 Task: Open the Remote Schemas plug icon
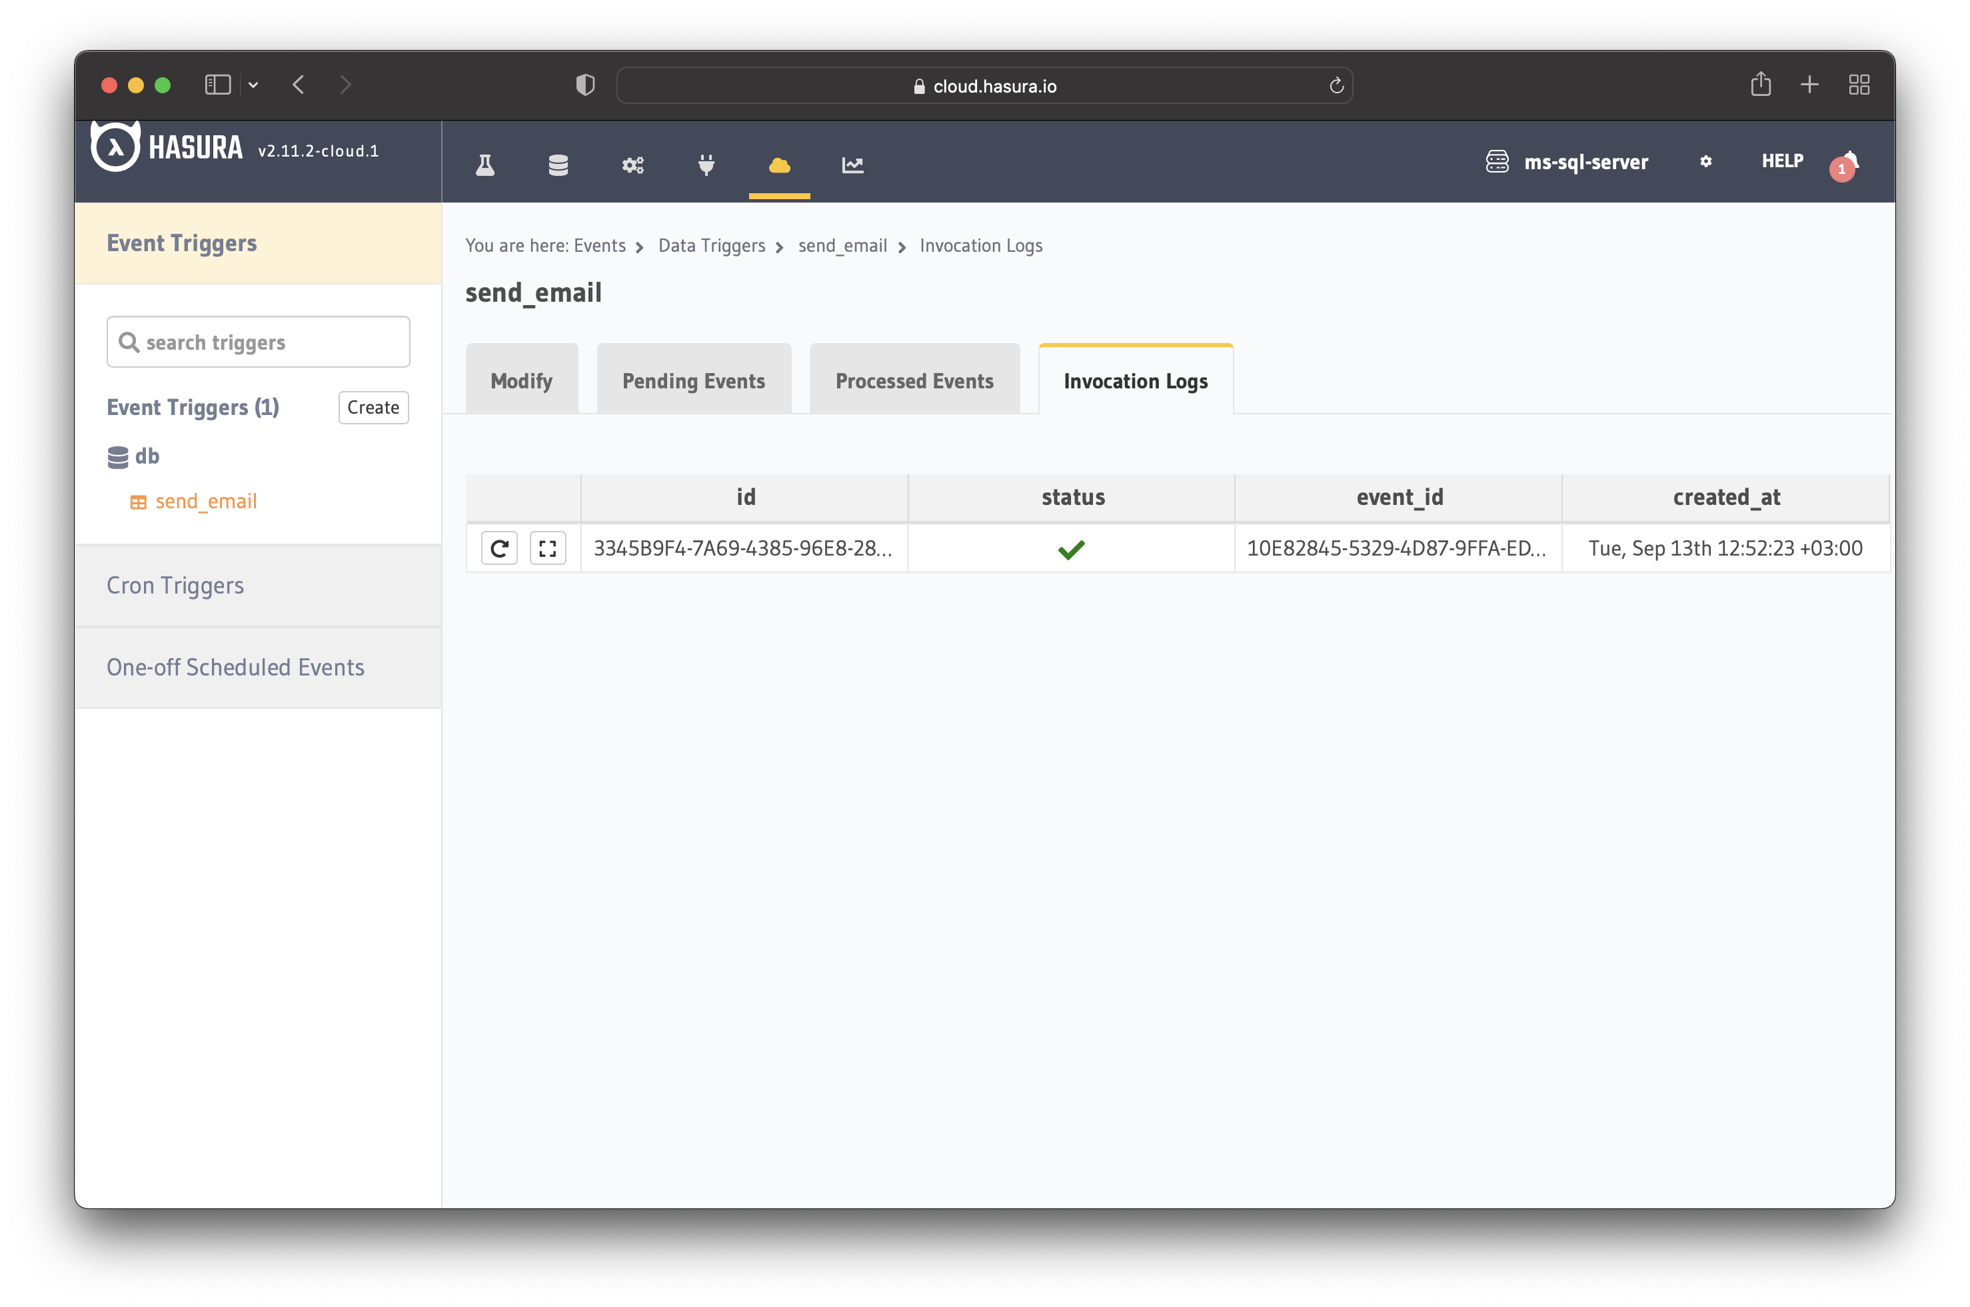click(706, 165)
